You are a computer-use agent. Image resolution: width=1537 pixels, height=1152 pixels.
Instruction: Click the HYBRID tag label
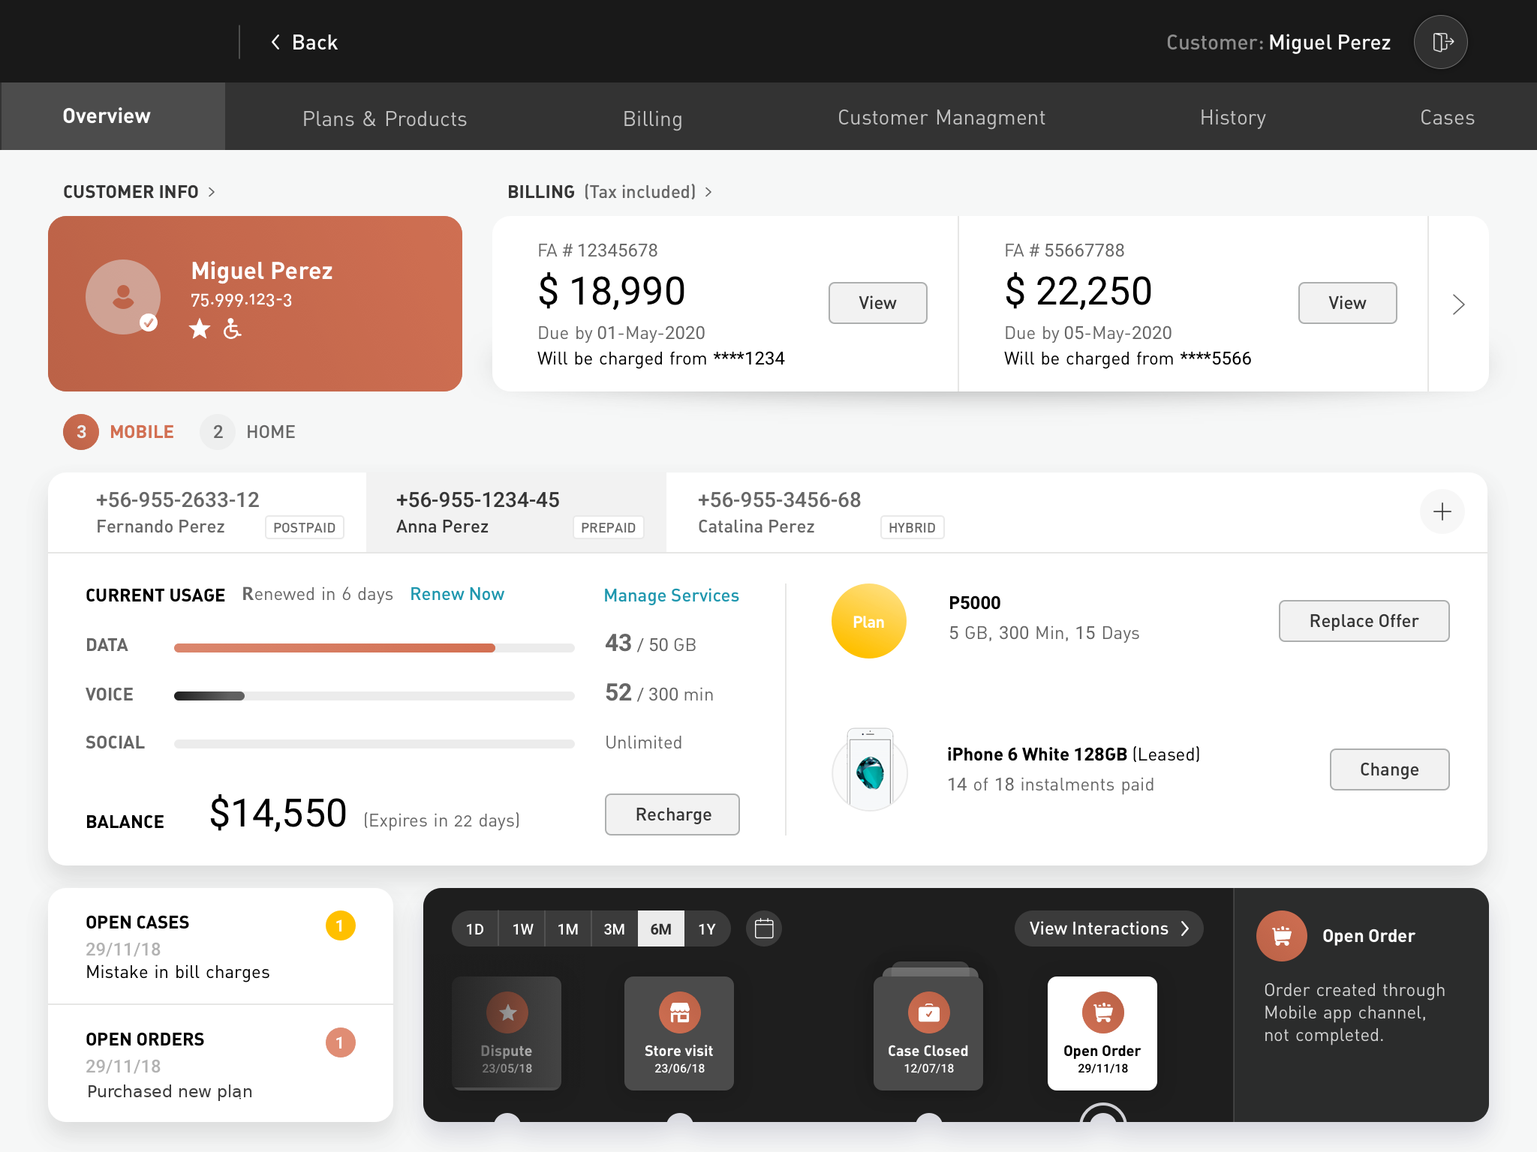(912, 527)
